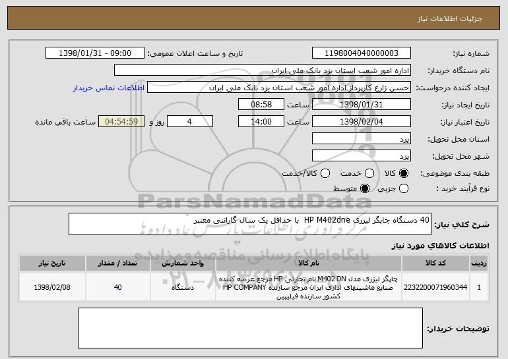508x359 pixels.
Task: Click product code 2232200071960344 cell
Action: [435, 287]
